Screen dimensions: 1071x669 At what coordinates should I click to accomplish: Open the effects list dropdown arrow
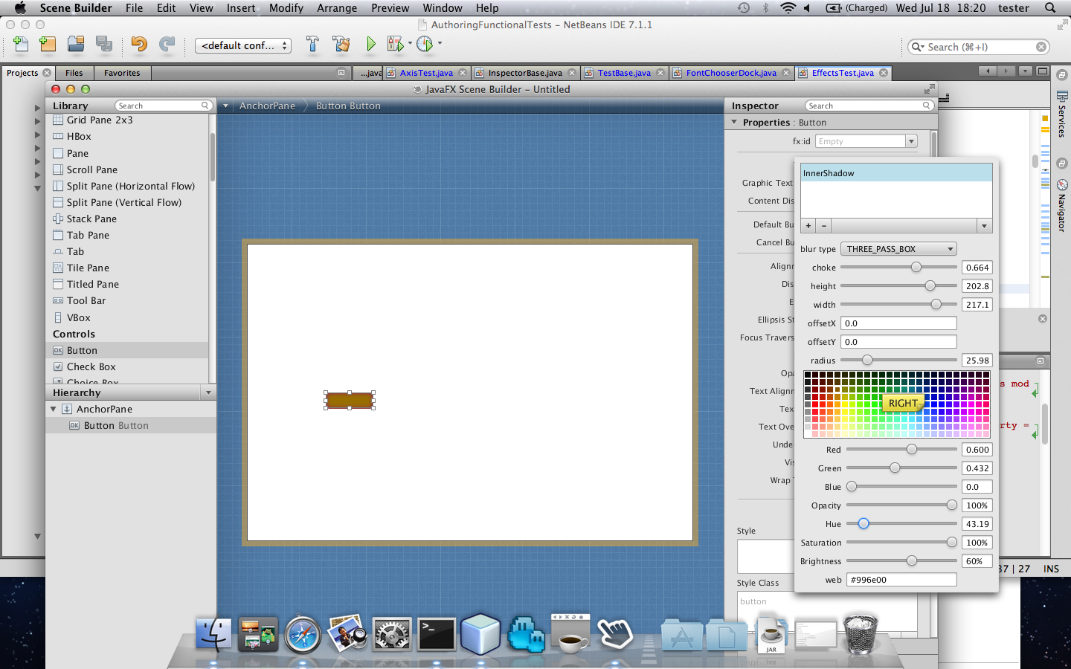coord(984,226)
